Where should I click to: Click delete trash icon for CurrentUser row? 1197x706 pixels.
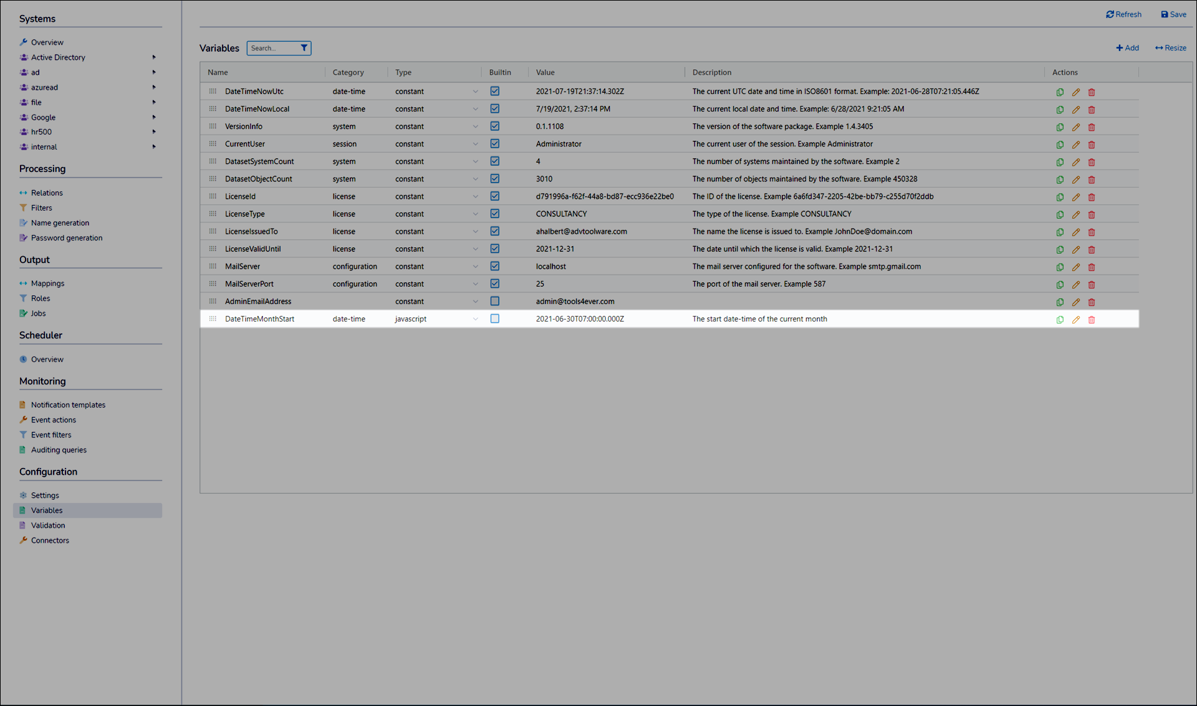[x=1091, y=145]
